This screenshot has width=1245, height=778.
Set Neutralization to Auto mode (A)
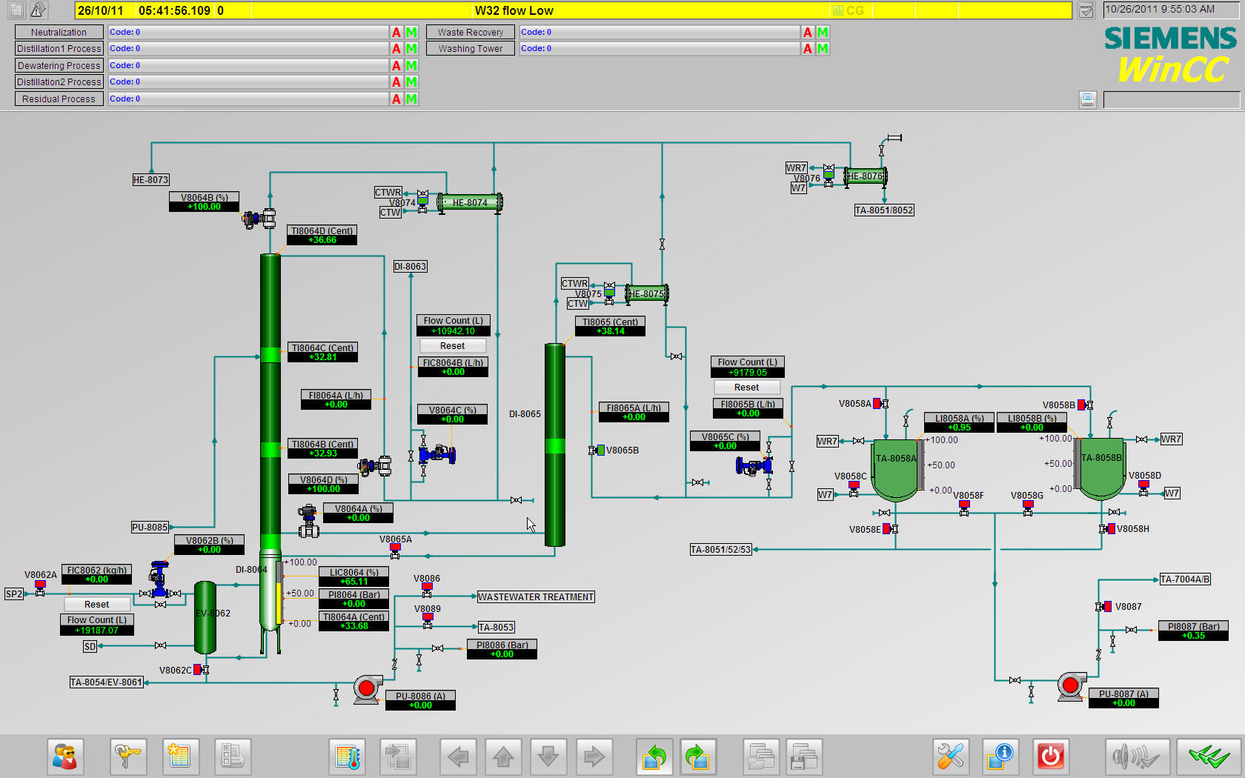(396, 33)
